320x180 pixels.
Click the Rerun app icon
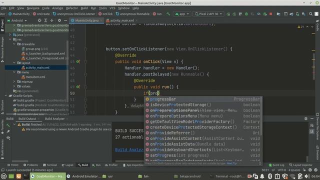click(228, 14)
